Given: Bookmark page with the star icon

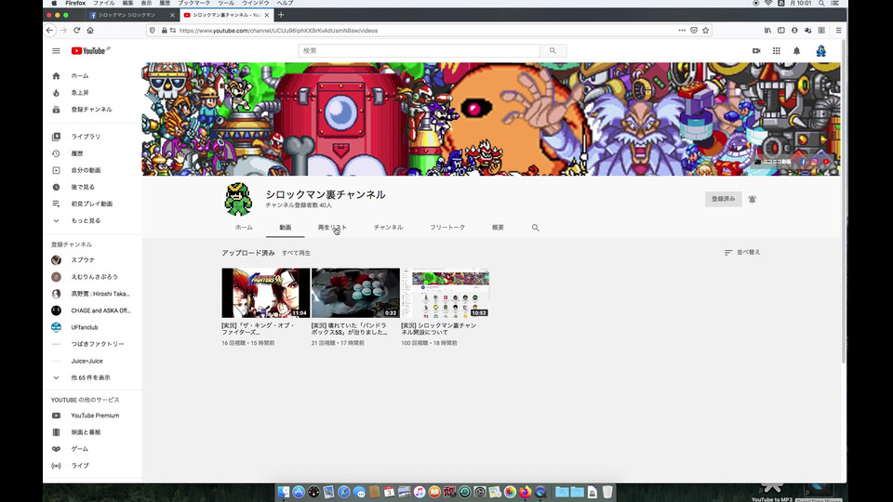Looking at the screenshot, I should point(706,30).
